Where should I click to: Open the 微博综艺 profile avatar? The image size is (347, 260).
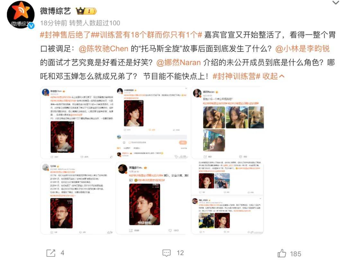pyautogui.click(x=21, y=15)
